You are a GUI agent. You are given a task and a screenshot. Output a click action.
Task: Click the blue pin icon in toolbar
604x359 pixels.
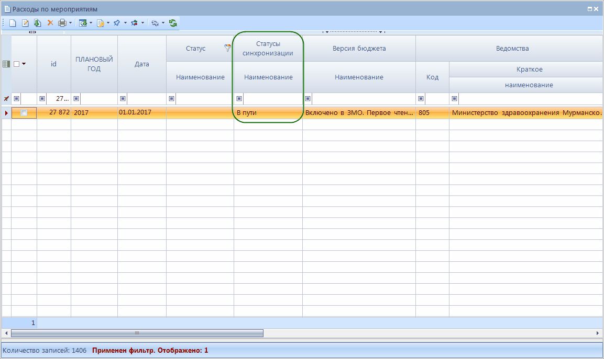[117, 23]
